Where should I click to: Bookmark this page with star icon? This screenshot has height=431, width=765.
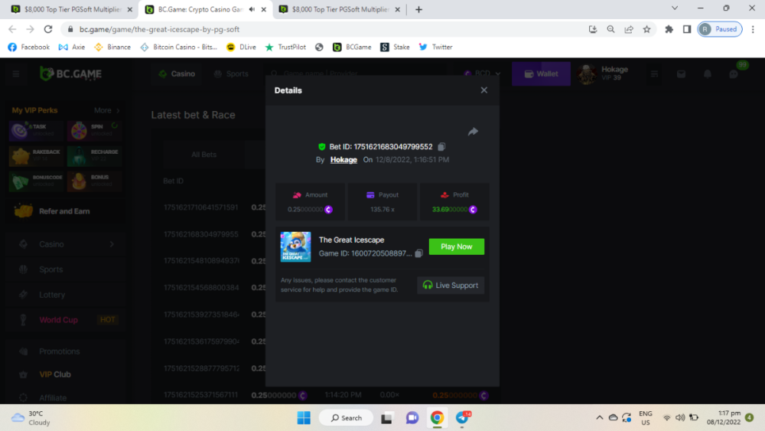tap(647, 29)
